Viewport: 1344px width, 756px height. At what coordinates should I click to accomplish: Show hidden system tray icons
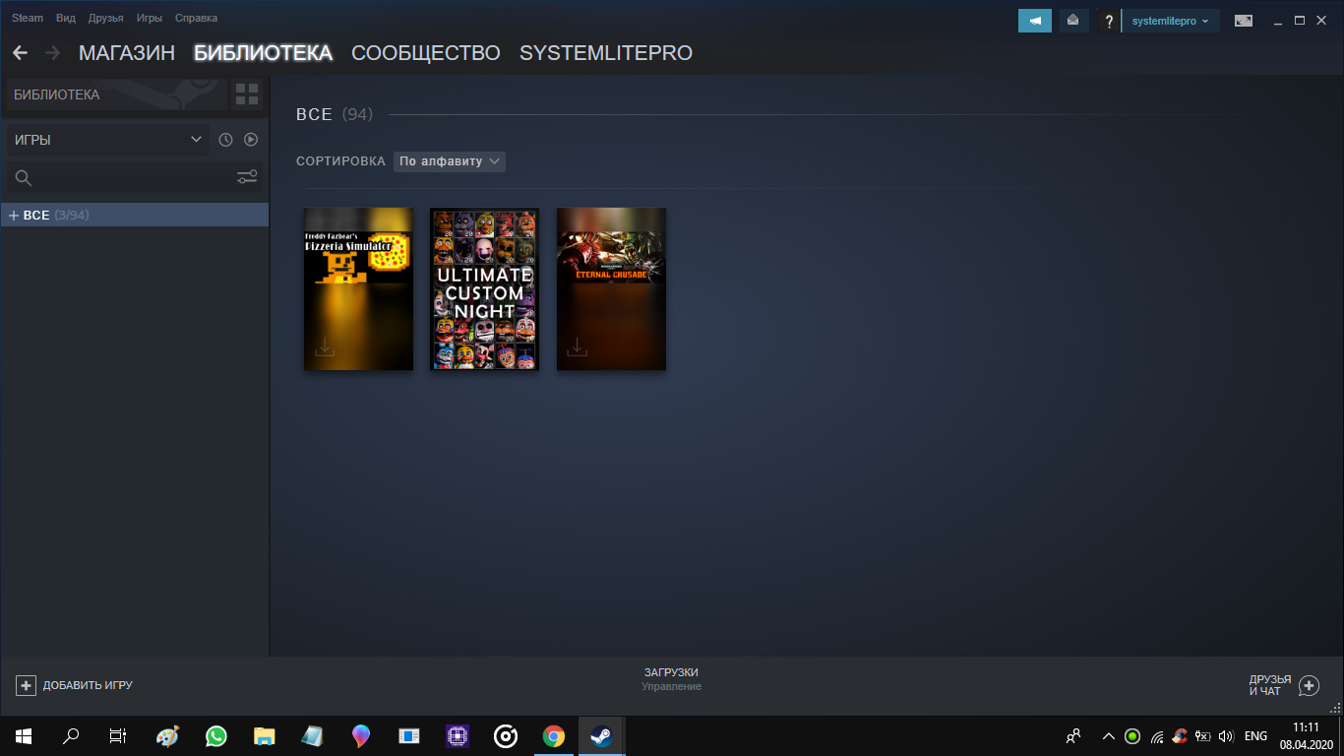point(1109,735)
